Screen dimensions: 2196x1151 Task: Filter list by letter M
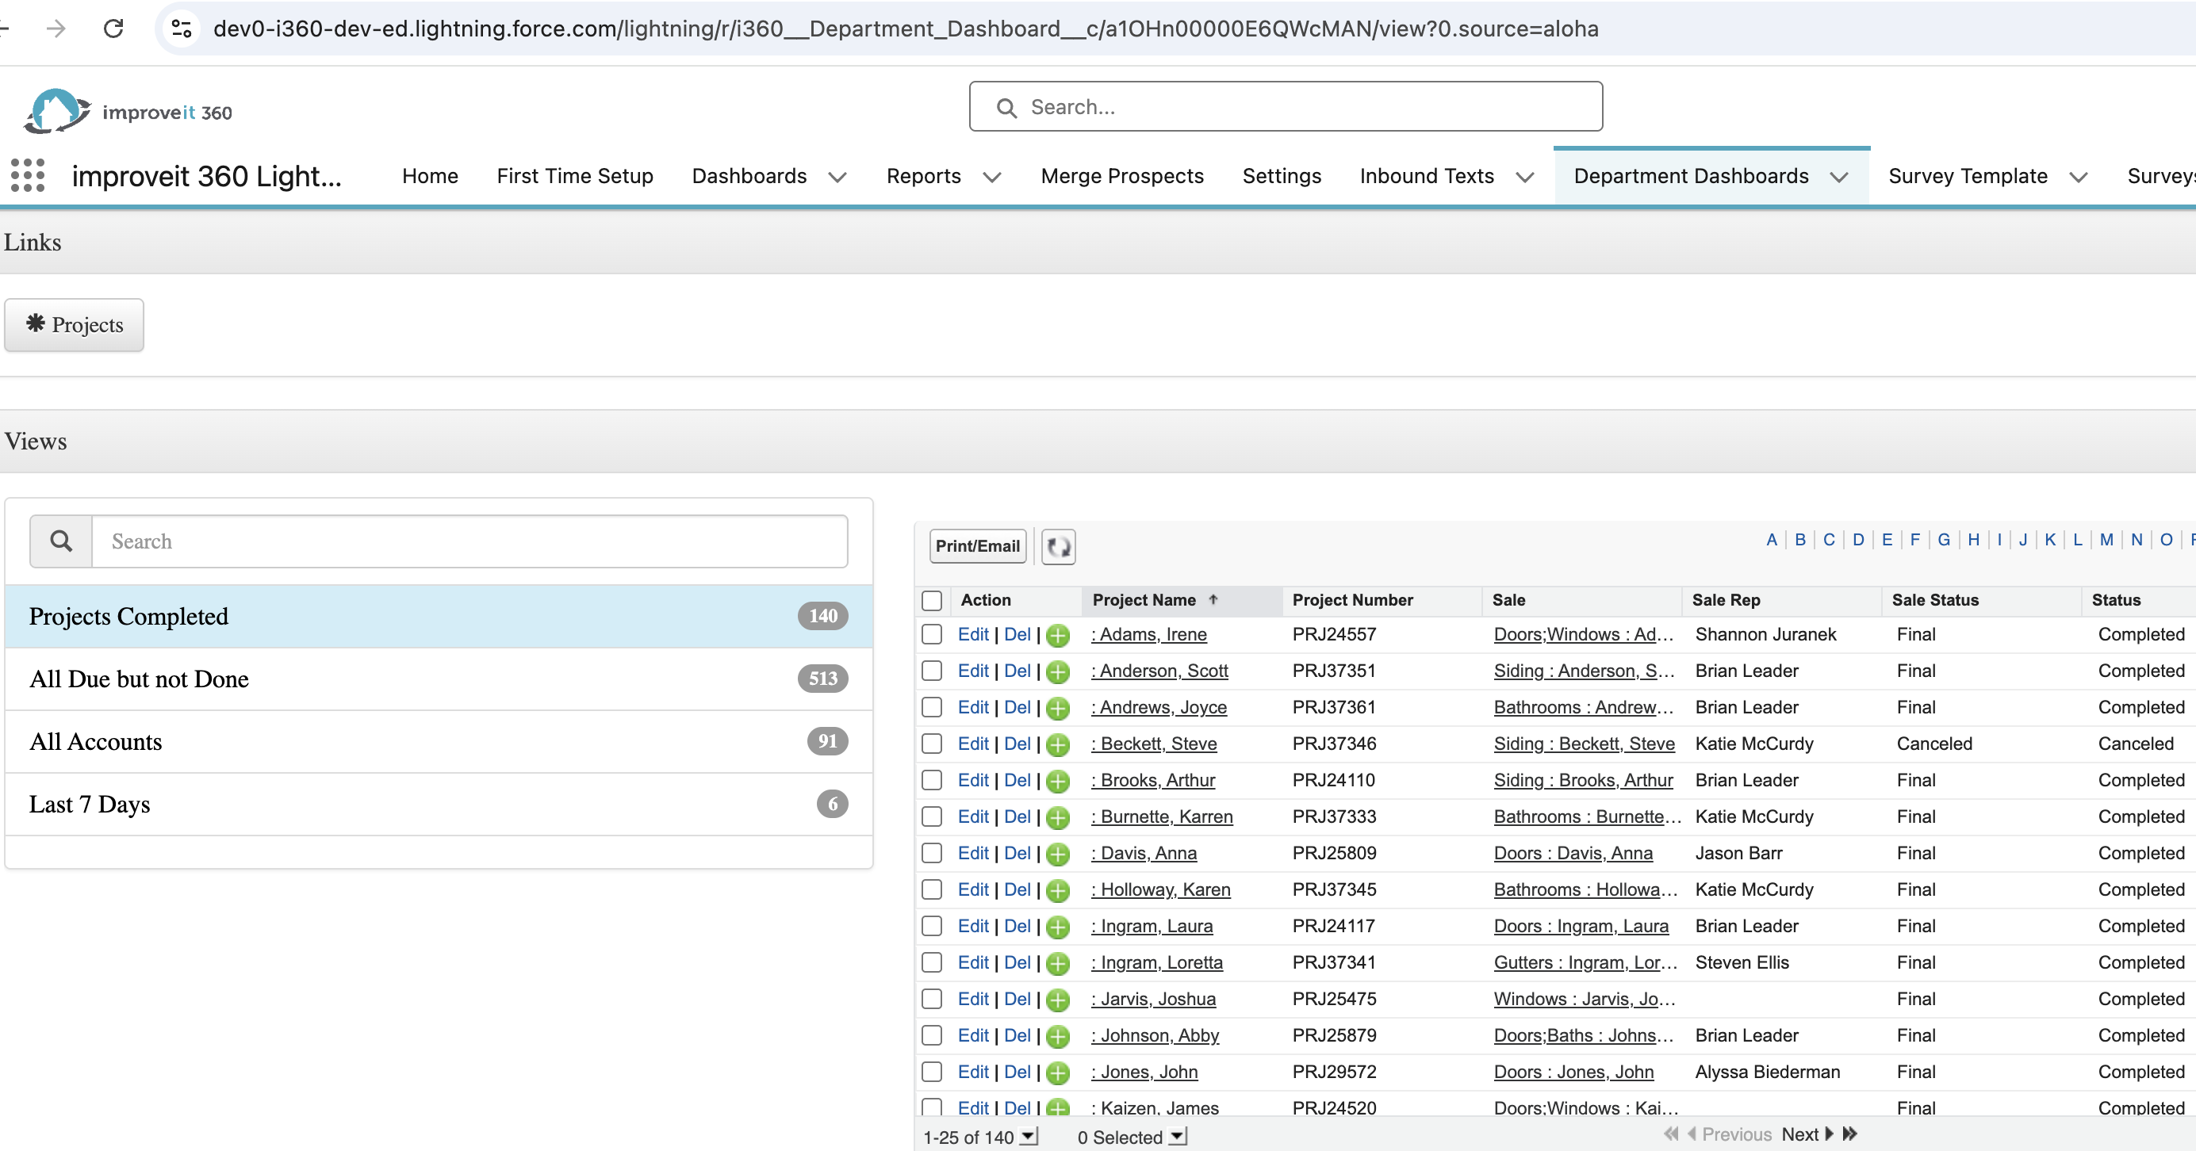2106,540
